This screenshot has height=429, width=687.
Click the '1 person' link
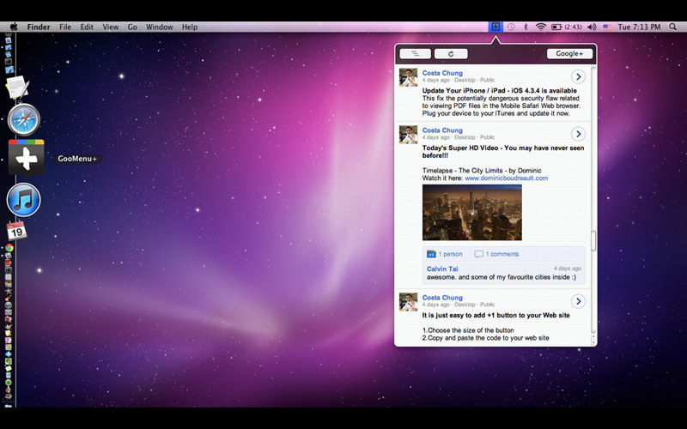coord(450,254)
